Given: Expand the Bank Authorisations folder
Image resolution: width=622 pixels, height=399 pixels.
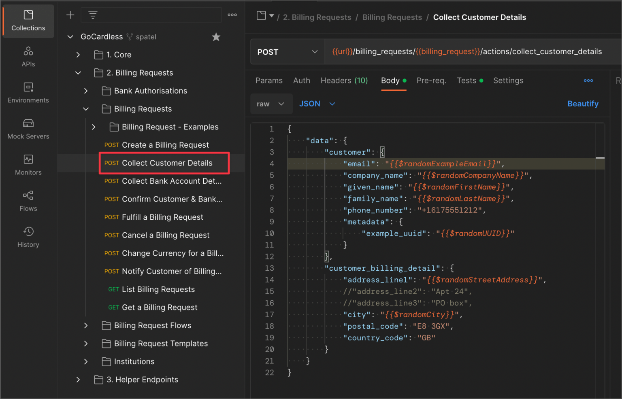Looking at the screenshot, I should [x=86, y=91].
